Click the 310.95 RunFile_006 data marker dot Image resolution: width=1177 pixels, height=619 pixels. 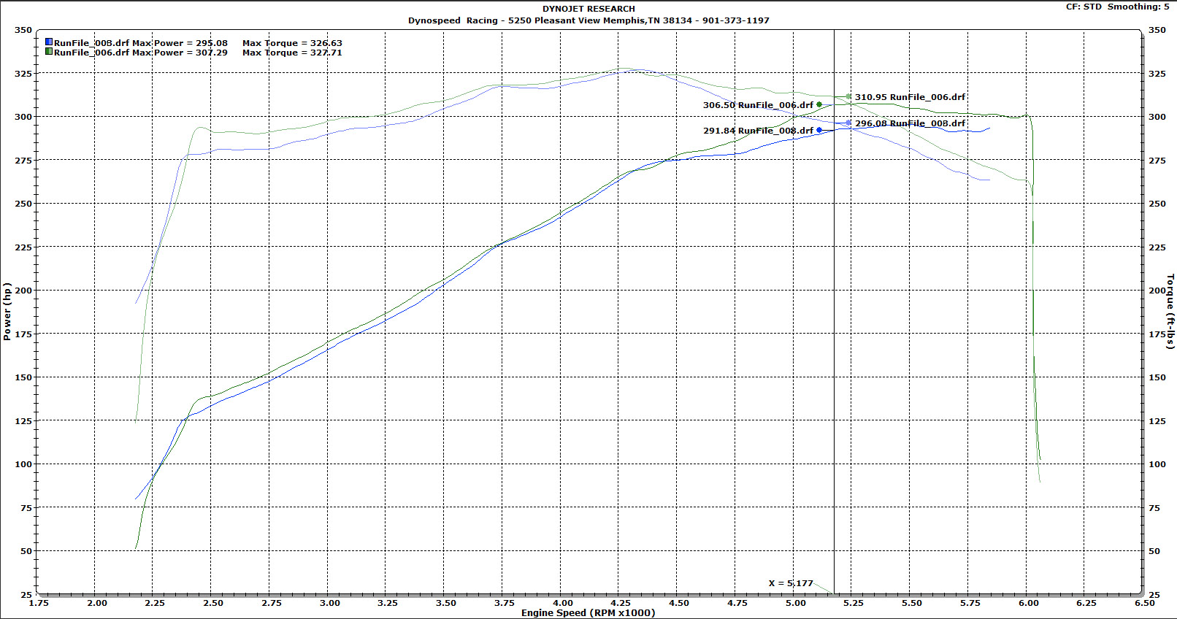(x=848, y=96)
